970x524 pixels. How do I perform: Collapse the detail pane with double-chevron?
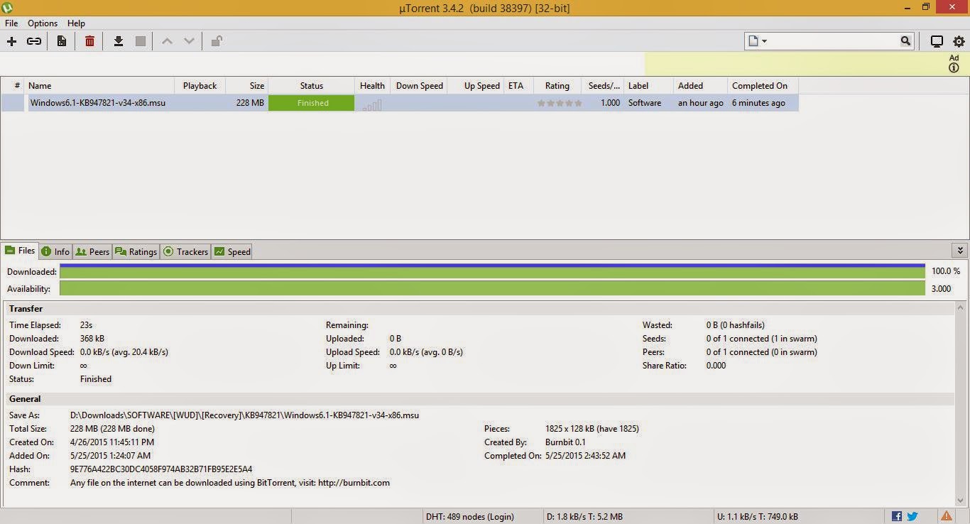(x=960, y=251)
